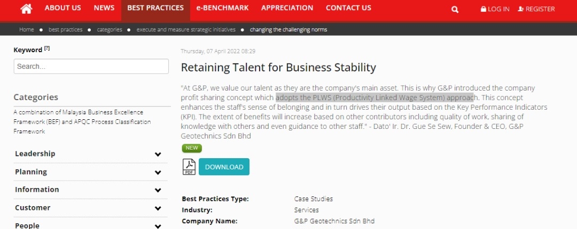Expand the Information category
The image size is (577, 229).
[x=158, y=190]
